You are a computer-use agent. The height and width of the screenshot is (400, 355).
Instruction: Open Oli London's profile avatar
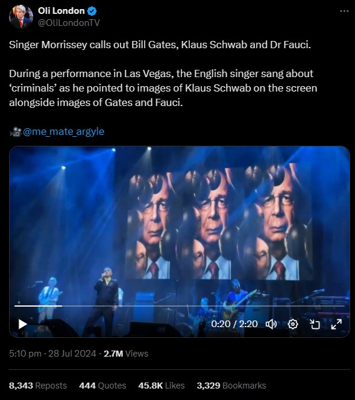coord(21,17)
